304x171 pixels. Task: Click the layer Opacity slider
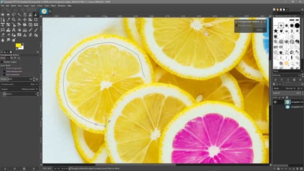pos(287,93)
